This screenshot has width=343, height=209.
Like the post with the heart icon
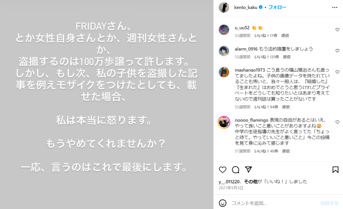[x=222, y=170]
